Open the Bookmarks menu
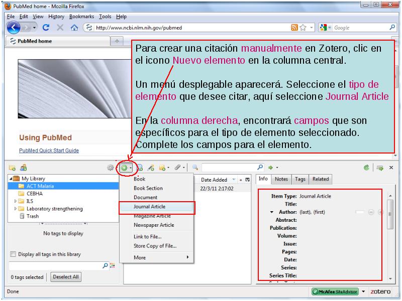402x301 pixels. click(x=81, y=17)
